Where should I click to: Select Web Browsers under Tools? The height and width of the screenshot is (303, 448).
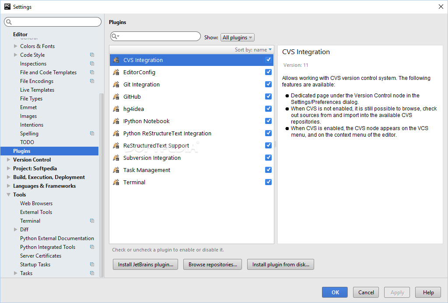click(36, 203)
